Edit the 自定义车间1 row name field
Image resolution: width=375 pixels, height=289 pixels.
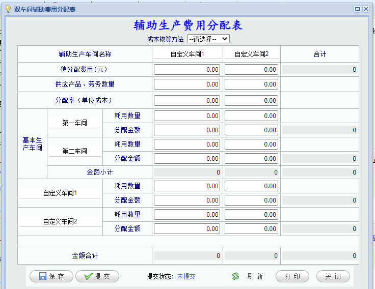[x=60, y=193]
